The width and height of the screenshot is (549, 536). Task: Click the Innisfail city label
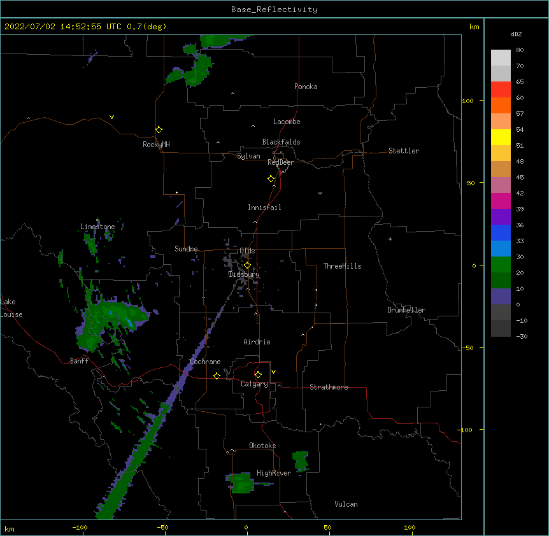coord(264,208)
